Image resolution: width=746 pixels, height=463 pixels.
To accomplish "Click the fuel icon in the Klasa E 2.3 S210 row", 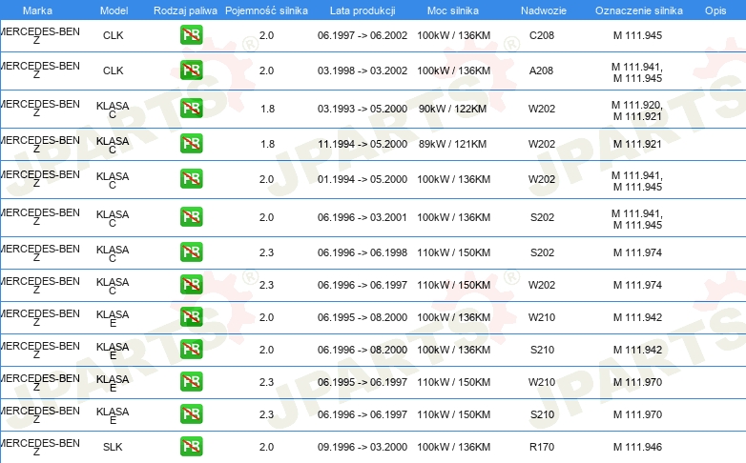I will (191, 413).
